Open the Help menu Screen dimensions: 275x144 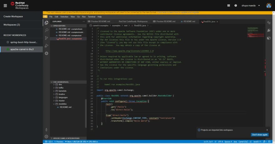[100, 17]
